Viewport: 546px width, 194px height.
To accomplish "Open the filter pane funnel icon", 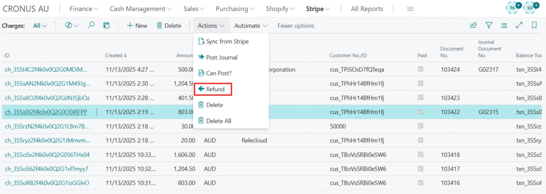I will point(489,26).
